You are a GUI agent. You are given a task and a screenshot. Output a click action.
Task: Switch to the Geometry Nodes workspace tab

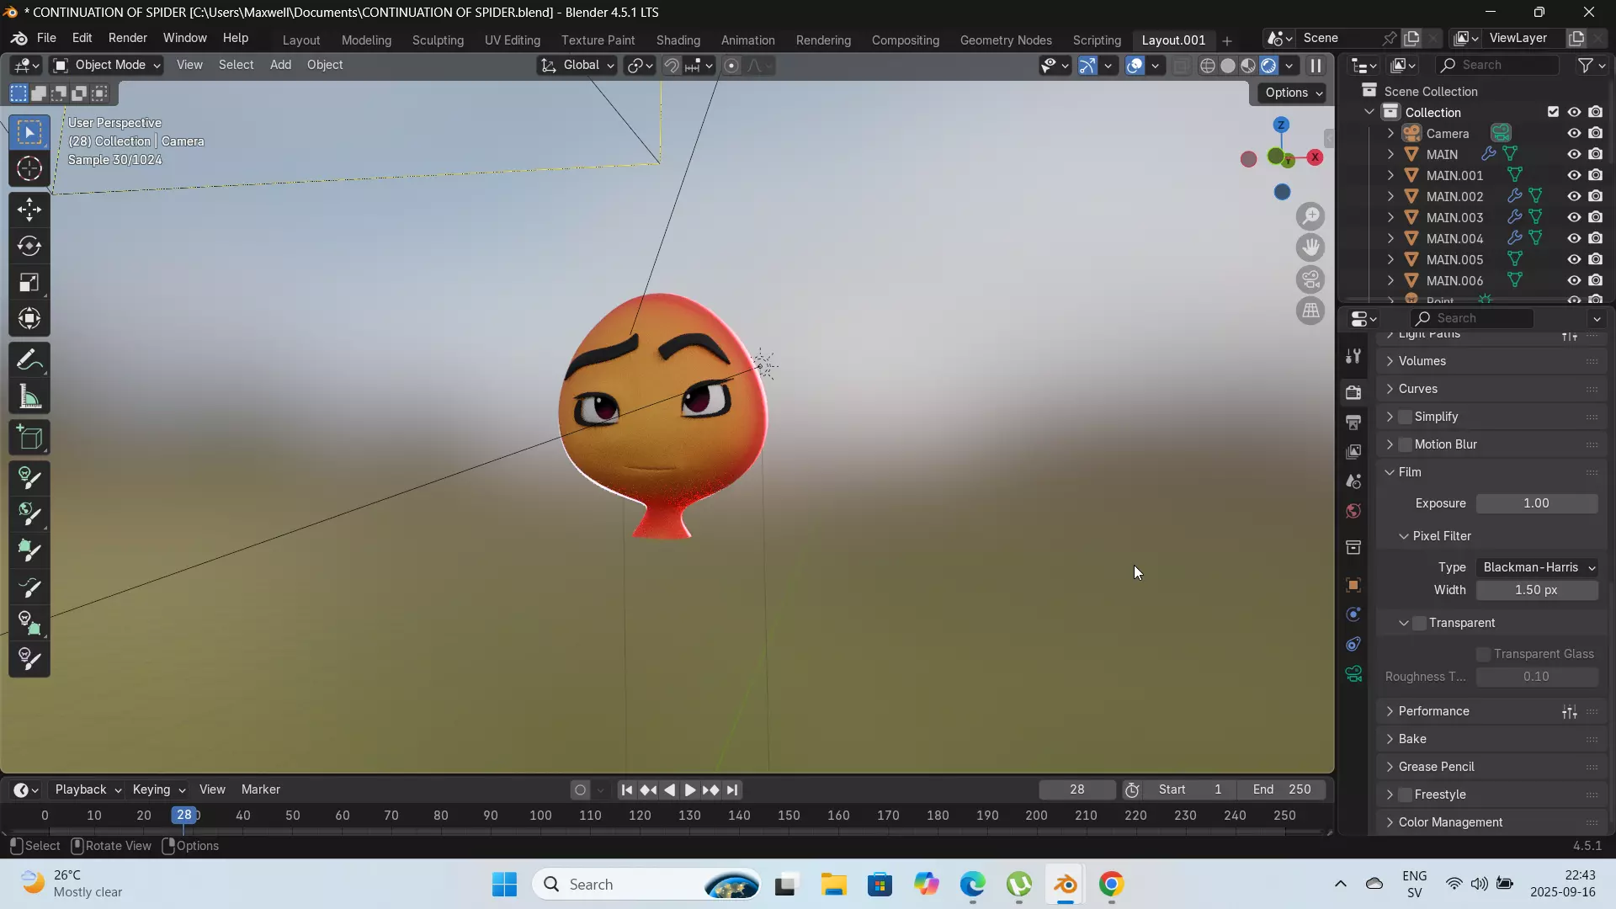[x=1006, y=40]
